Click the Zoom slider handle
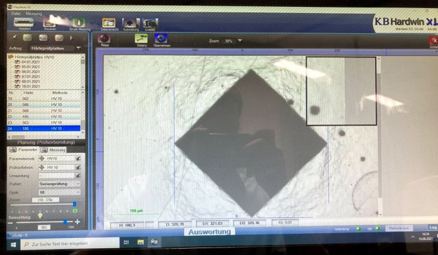Image resolution: width=438 pixels, height=255 pixels. (x=75, y=204)
